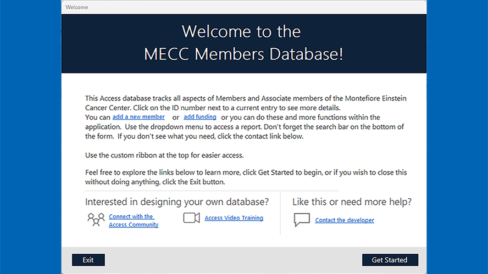Click the Access Community people icon

click(x=96, y=219)
